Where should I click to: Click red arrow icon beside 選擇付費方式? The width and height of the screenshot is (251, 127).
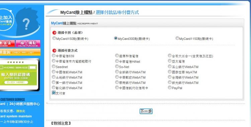point(54,51)
